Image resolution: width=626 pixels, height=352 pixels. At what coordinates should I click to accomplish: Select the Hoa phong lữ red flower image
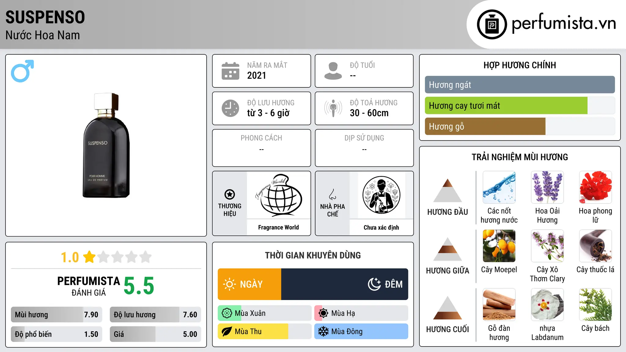pos(595,187)
